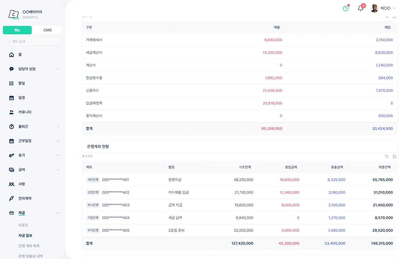415x259 pixels.
Task: Click the 커뮤니티 people icon
Action: pyautogui.click(x=12, y=112)
